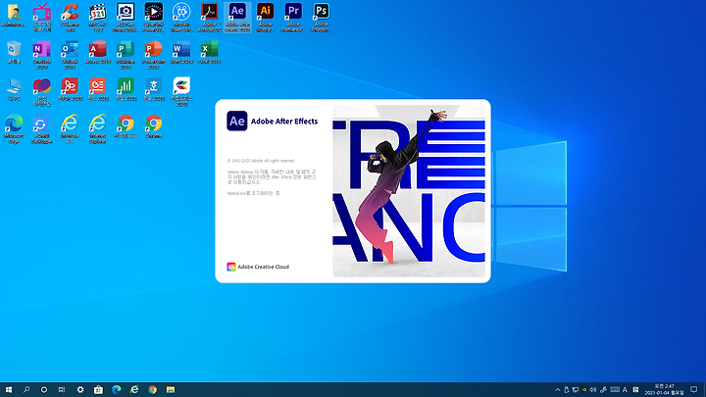Select the user folder icon on desktop

(x=14, y=15)
